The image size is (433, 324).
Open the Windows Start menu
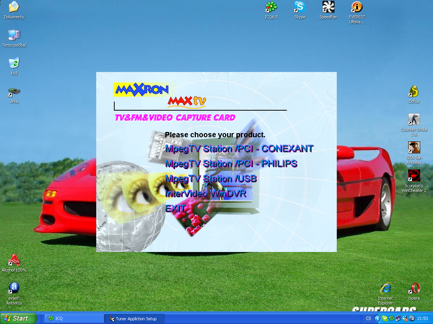point(18,318)
